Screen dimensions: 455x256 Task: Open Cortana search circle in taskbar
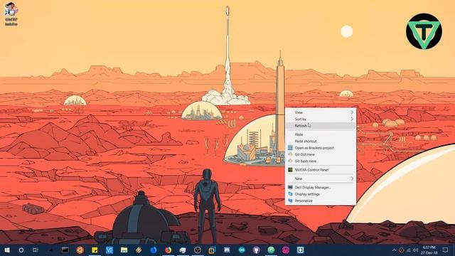pyautogui.click(x=21, y=250)
